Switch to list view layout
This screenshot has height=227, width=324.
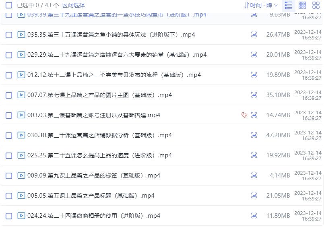pyautogui.click(x=288, y=5)
